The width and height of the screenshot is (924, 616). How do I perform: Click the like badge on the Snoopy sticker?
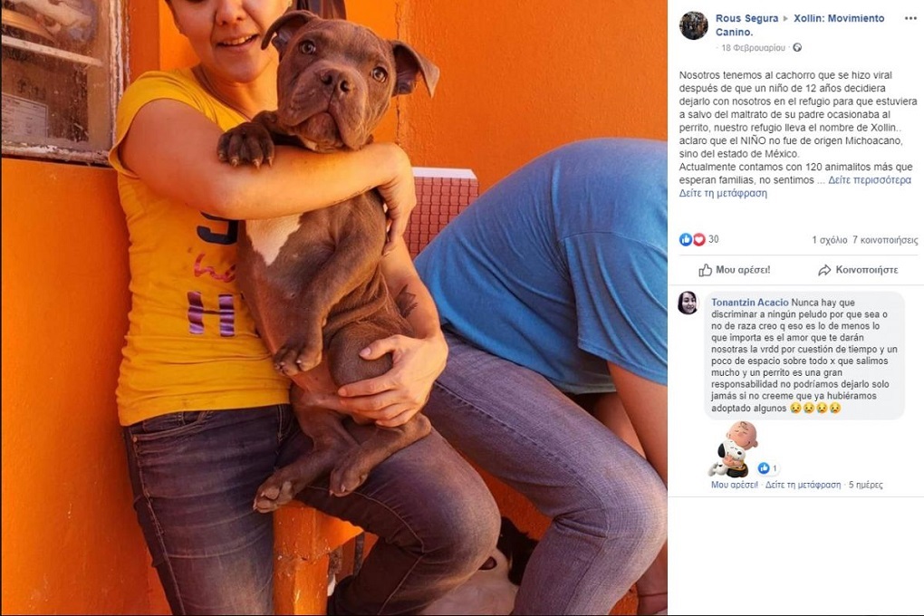coord(768,468)
